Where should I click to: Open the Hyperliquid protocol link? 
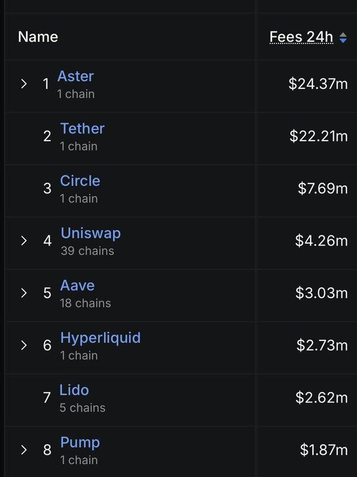coord(101,338)
